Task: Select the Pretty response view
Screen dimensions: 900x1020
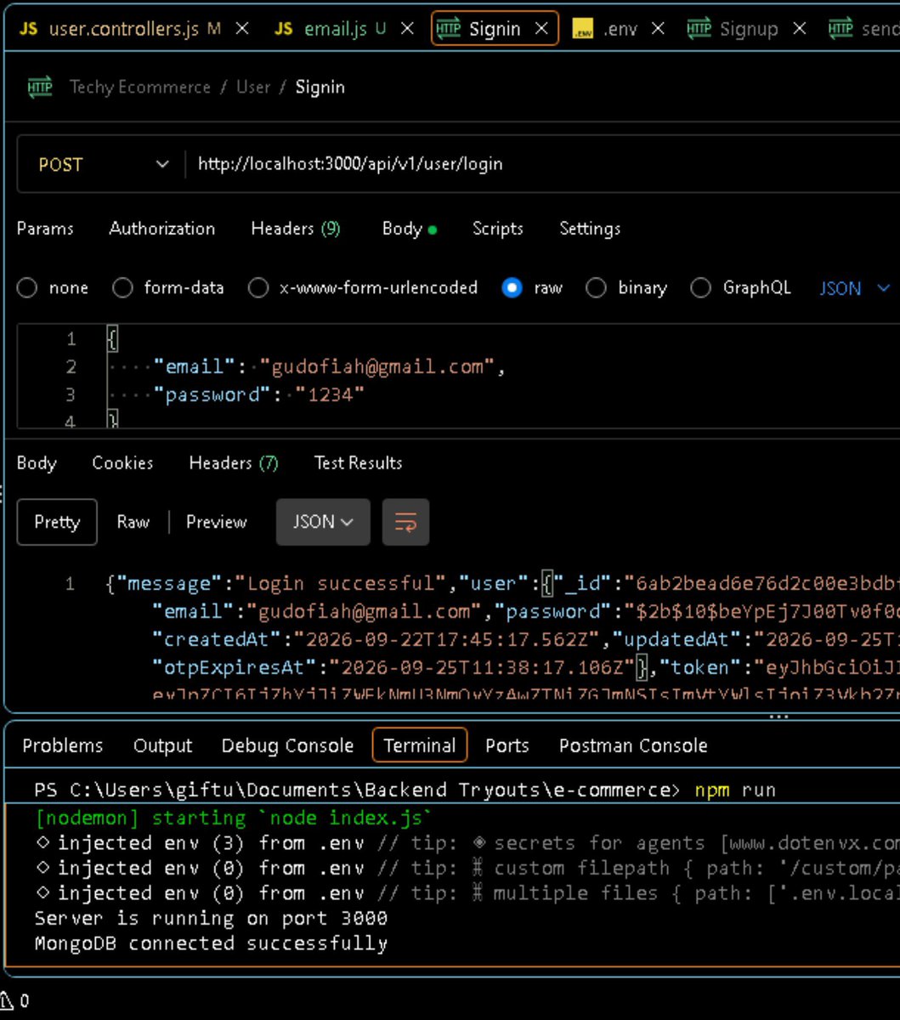Action: click(x=57, y=522)
